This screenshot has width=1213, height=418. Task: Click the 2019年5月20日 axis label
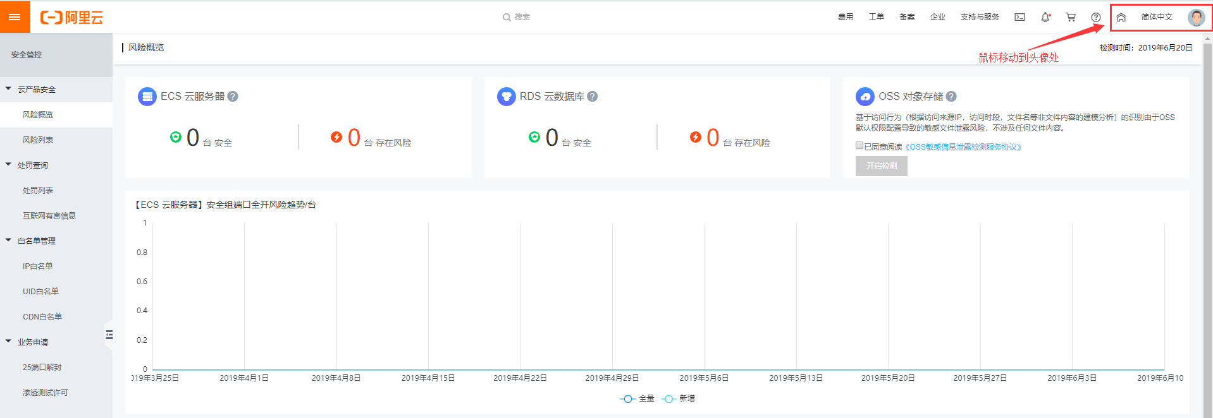pyautogui.click(x=888, y=378)
